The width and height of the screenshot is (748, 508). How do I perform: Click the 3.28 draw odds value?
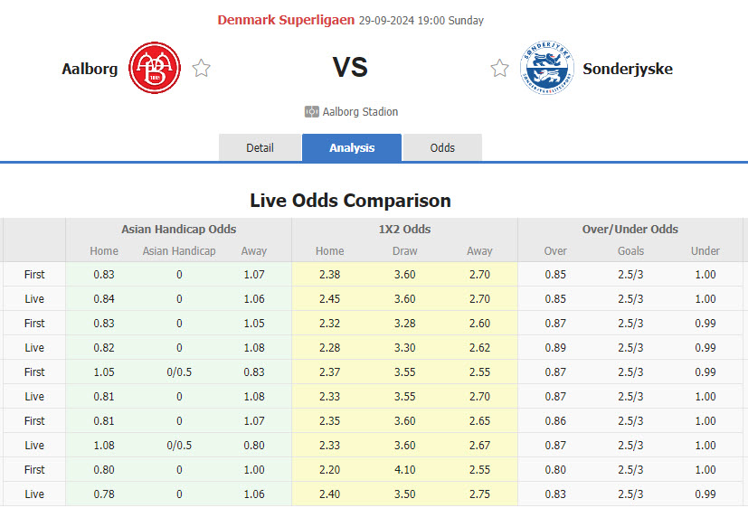(x=404, y=323)
